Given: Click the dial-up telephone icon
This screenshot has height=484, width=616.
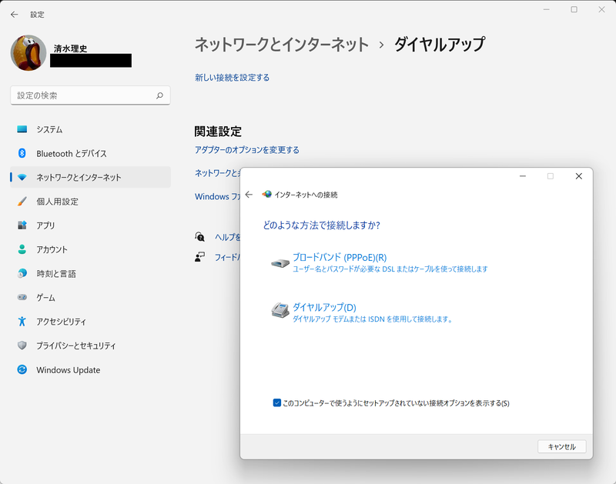Looking at the screenshot, I should pos(280,310).
